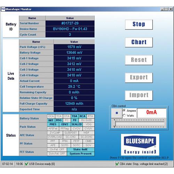
Task: Click the CIMB PF status flag
Action: [x=88, y=141]
